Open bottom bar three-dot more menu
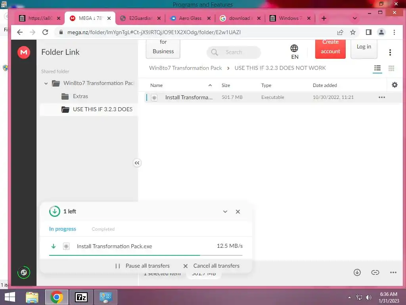The width and height of the screenshot is (406, 305). (x=393, y=272)
